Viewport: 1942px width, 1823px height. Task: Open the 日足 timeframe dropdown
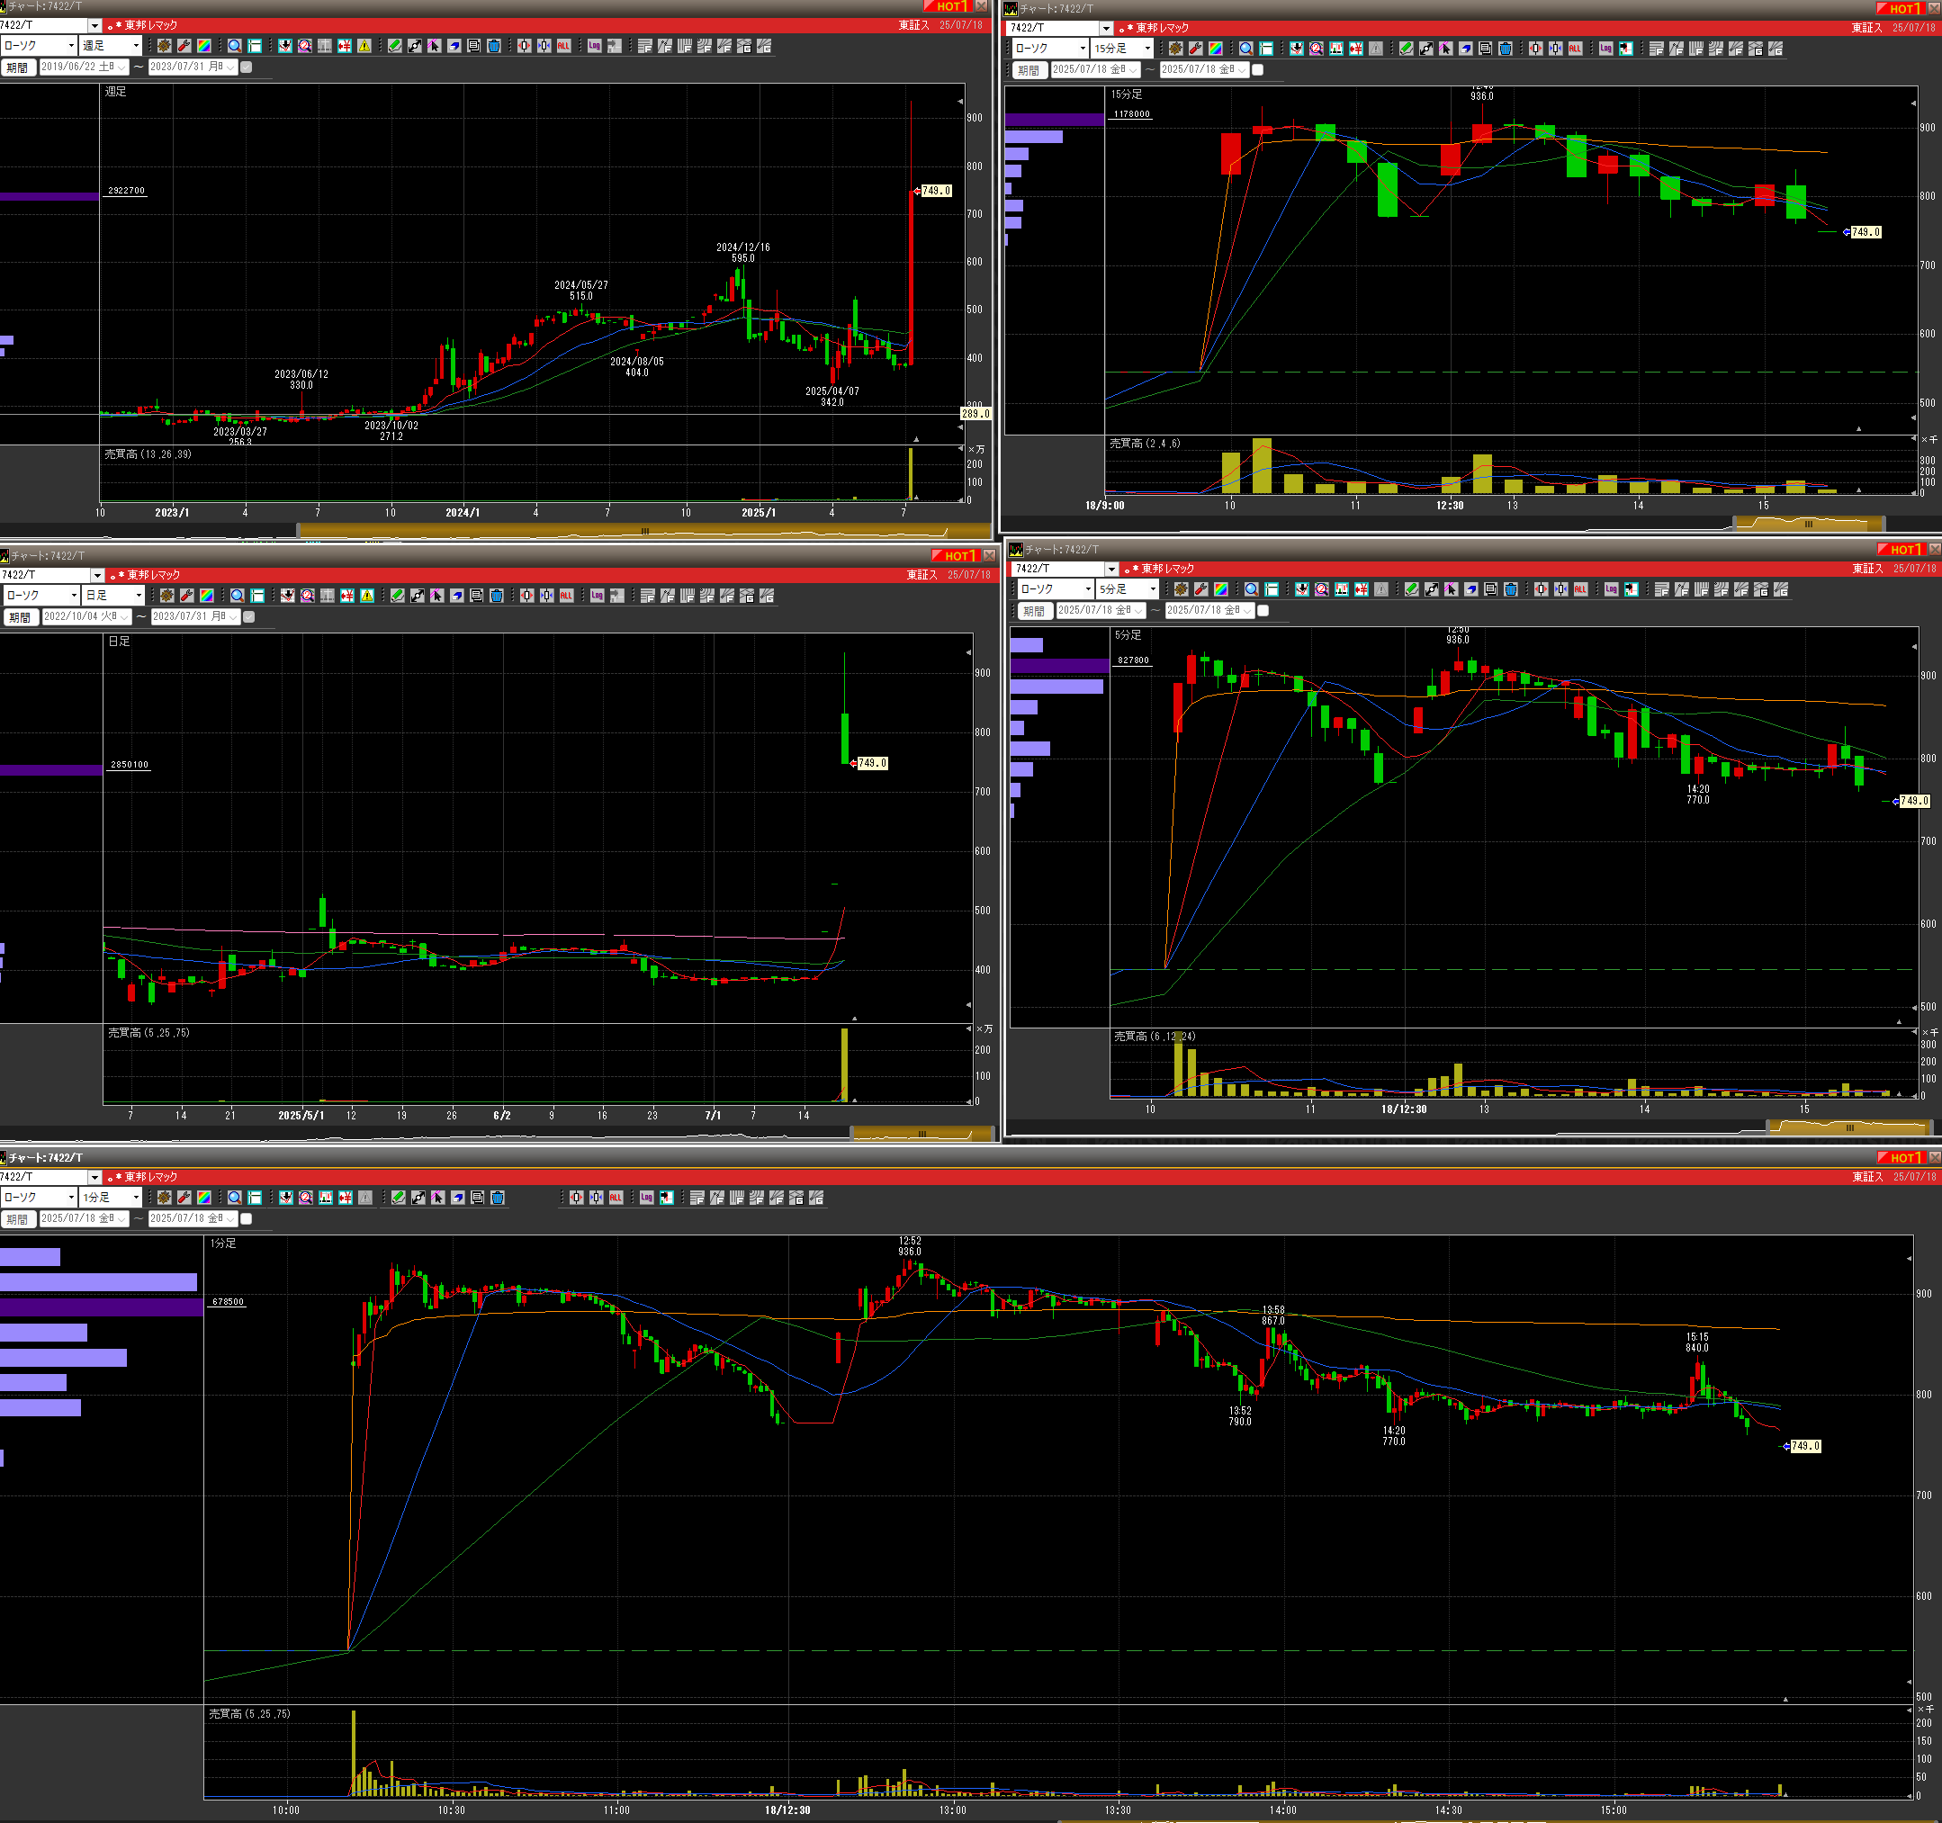(115, 596)
